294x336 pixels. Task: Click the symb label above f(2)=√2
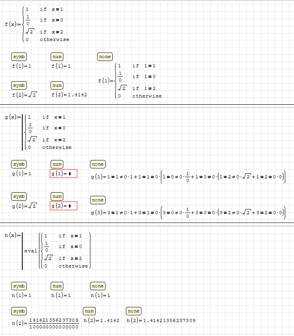(19, 85)
